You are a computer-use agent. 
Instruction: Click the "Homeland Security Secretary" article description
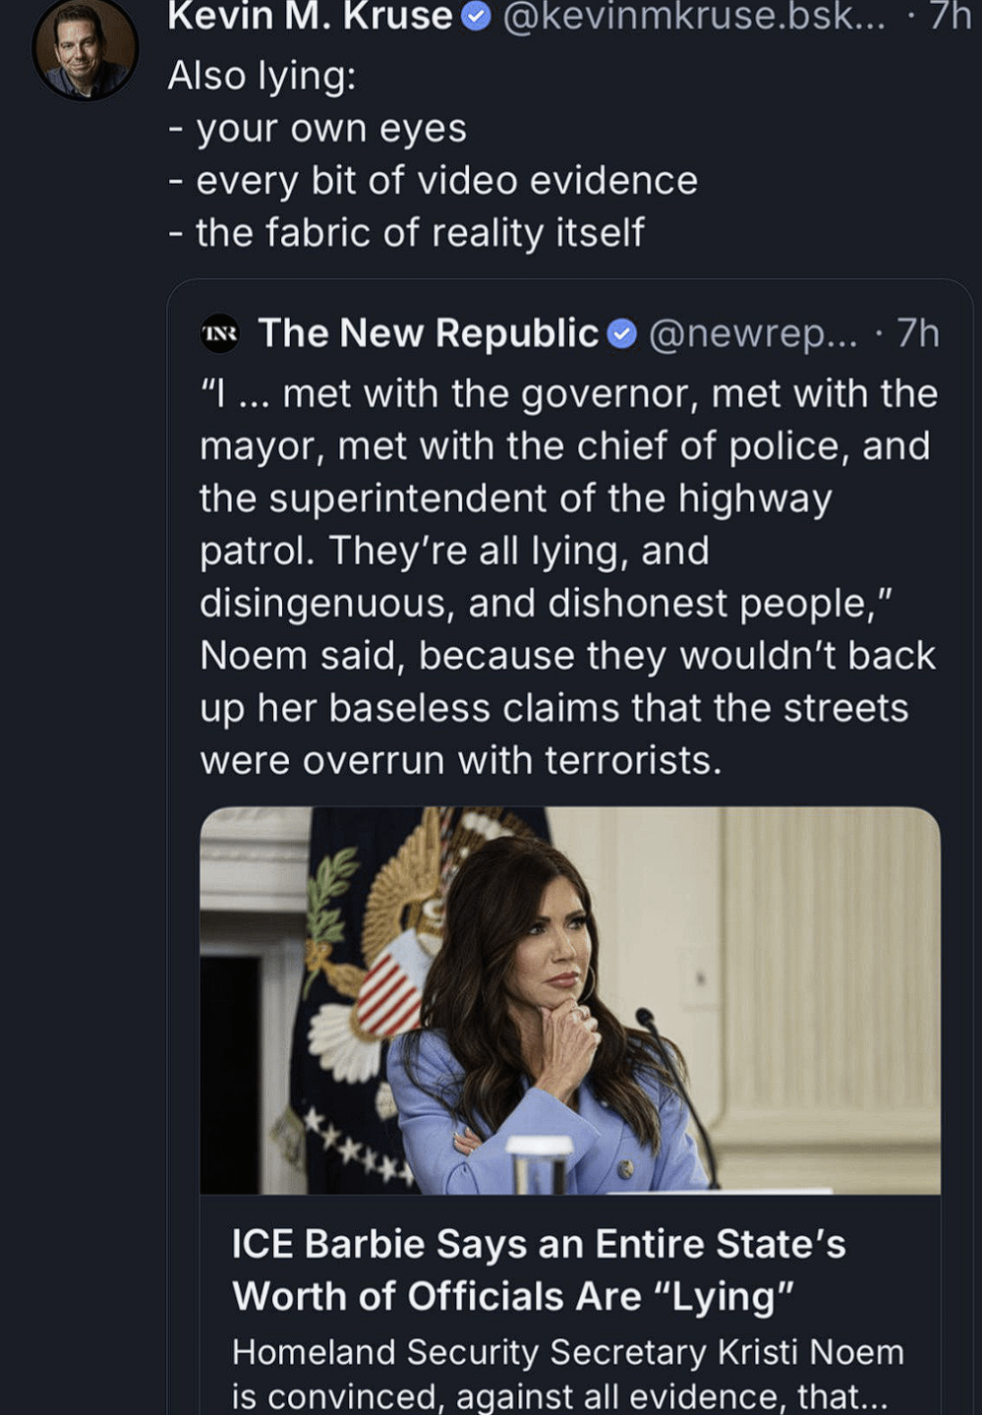point(567,1373)
